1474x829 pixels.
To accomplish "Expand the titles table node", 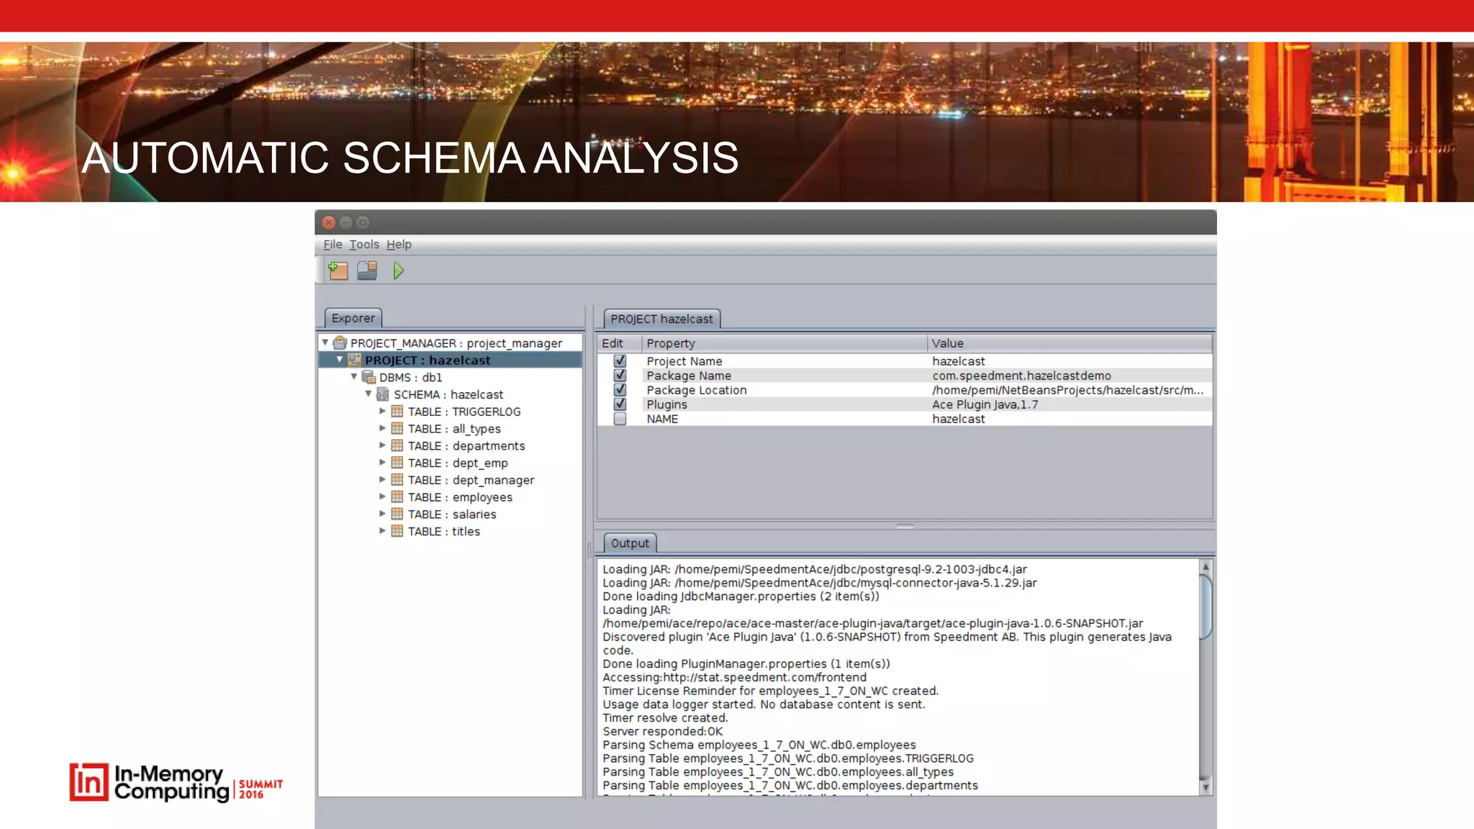I will (x=382, y=530).
